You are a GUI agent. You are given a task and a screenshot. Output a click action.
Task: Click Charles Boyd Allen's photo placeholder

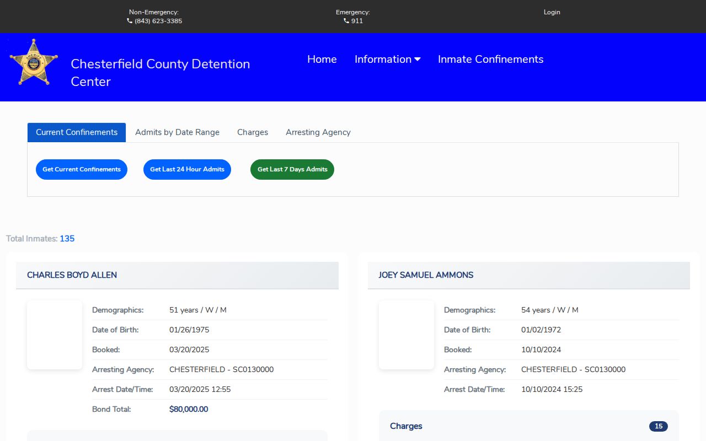click(55, 335)
